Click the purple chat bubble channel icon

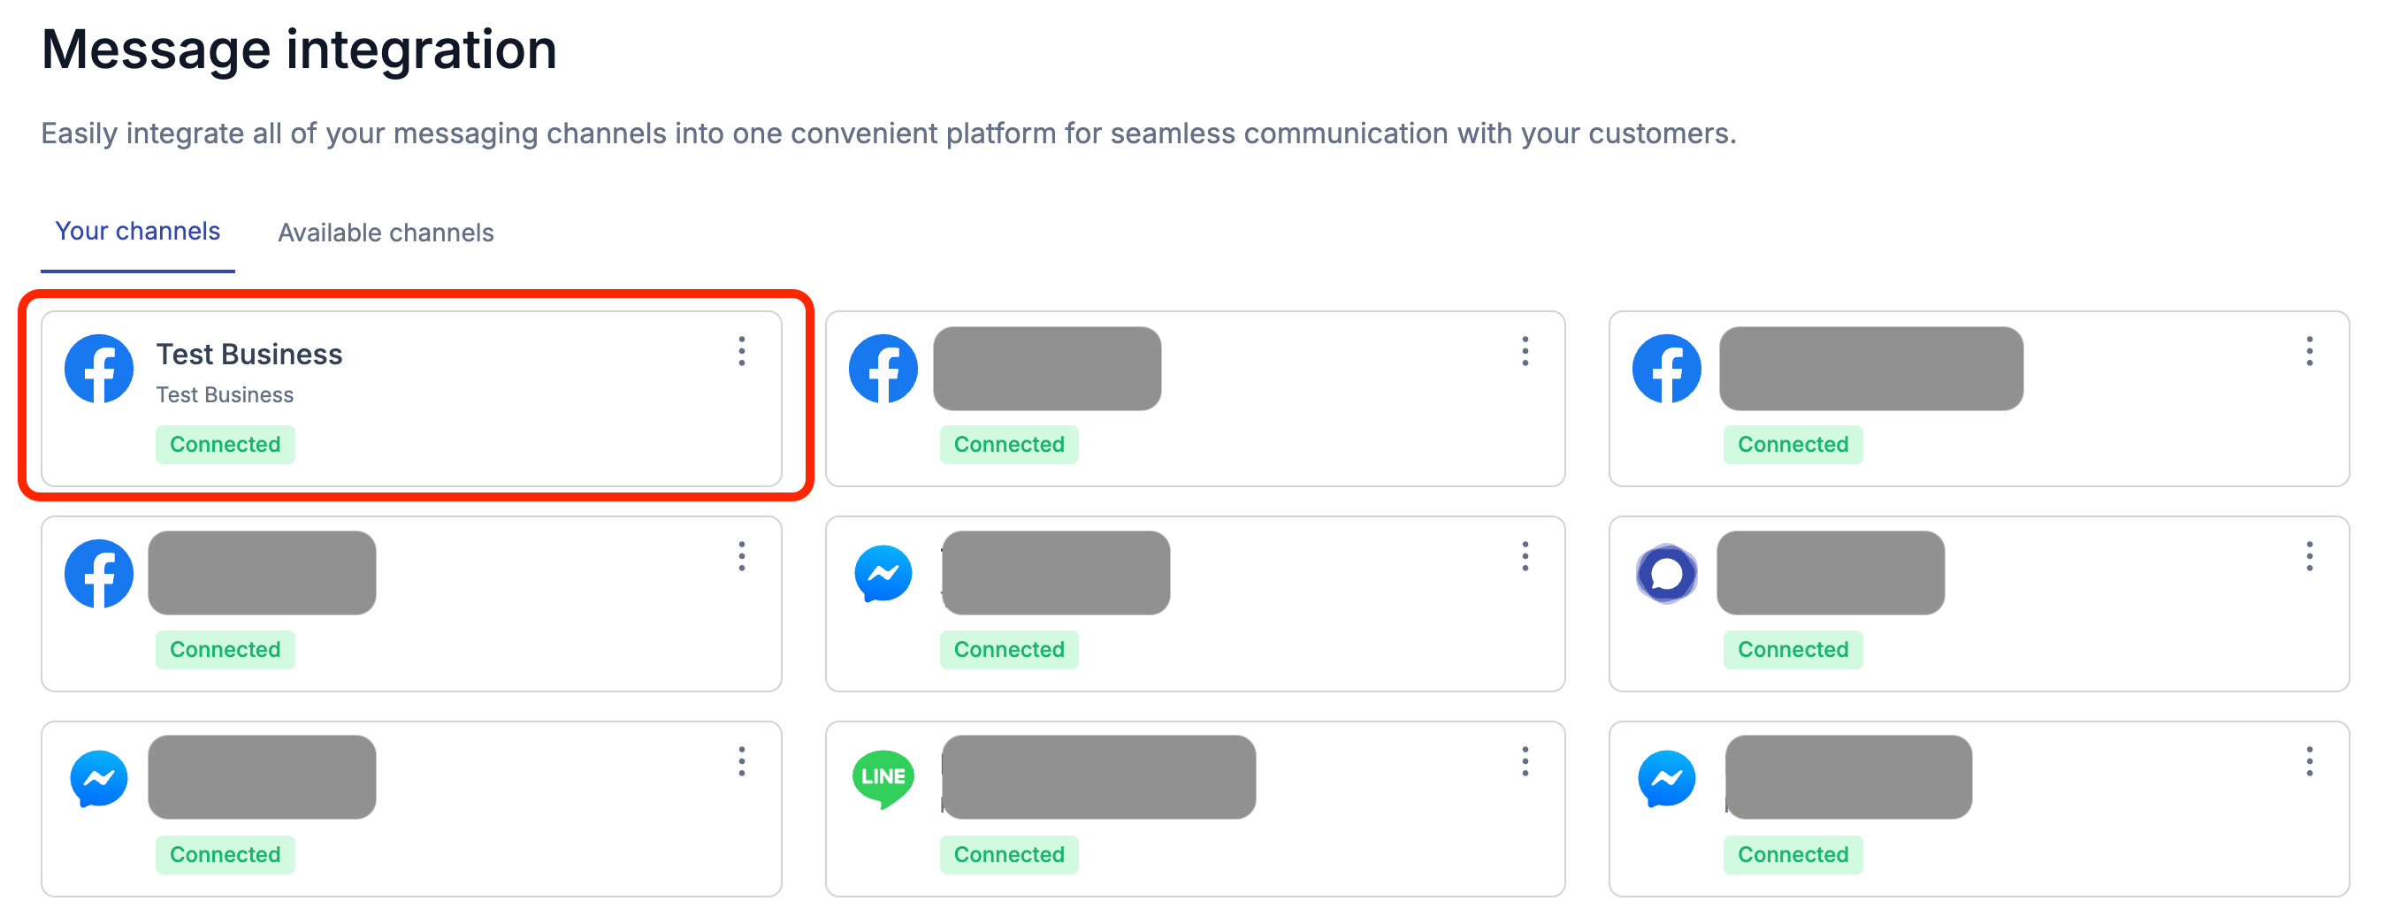point(1667,574)
